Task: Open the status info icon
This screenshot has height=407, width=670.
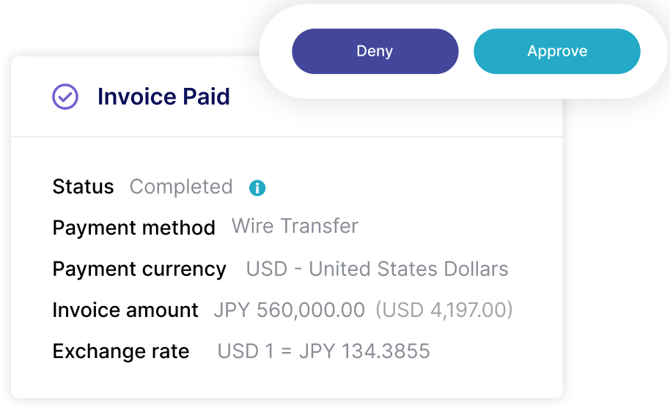Action: [x=257, y=187]
